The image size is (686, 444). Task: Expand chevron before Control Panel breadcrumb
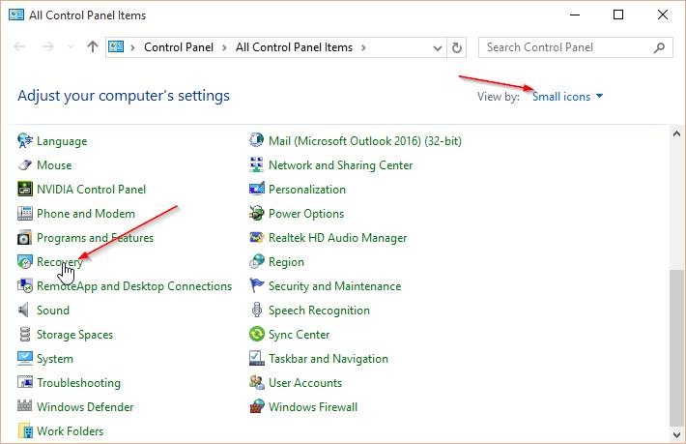click(x=132, y=47)
